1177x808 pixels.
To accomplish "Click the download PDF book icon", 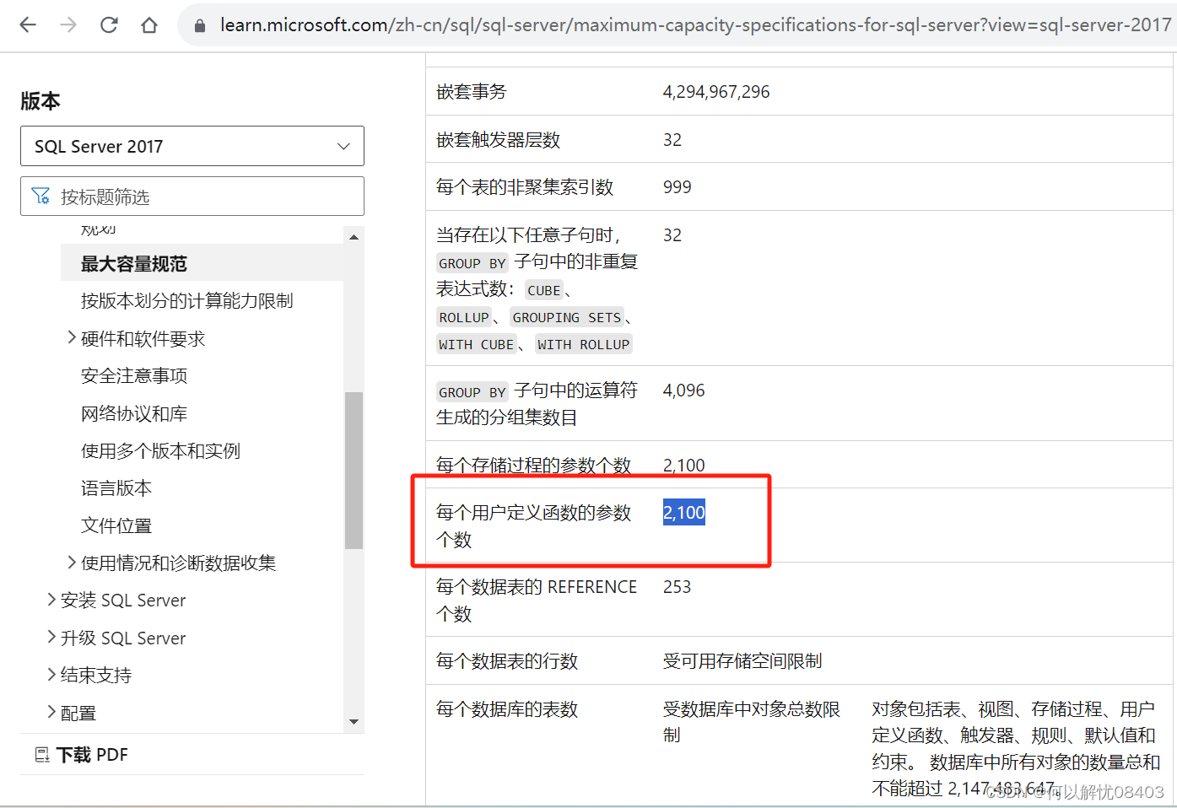I will coord(41,754).
